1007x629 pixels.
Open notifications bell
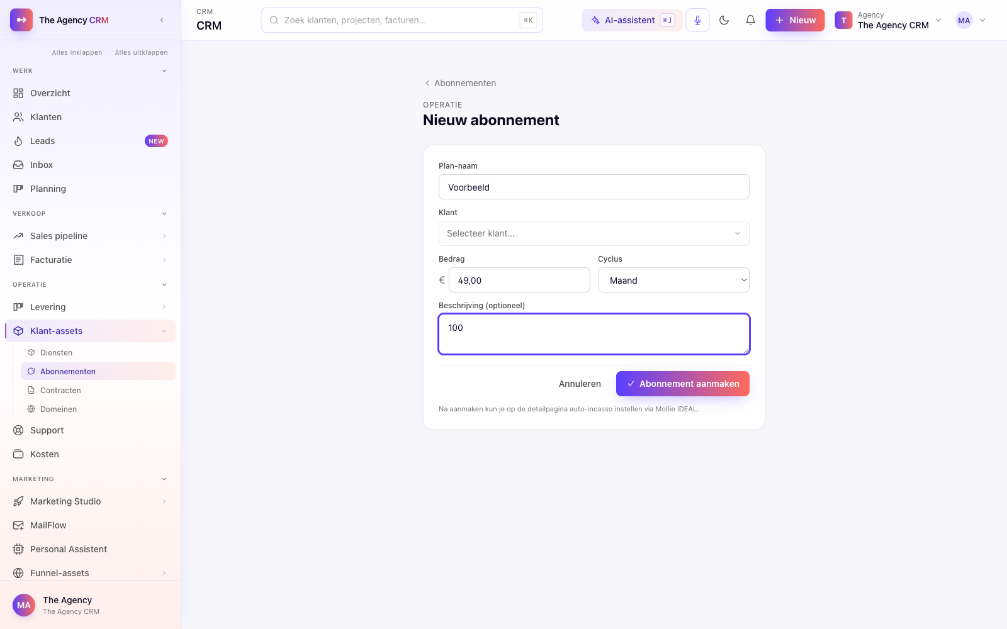point(750,20)
